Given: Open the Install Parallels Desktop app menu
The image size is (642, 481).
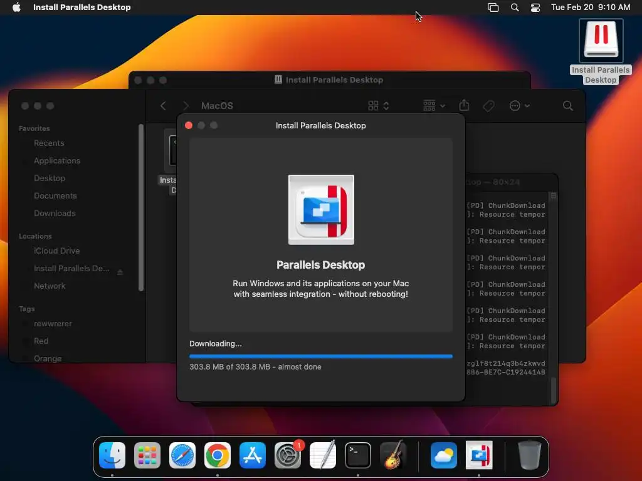Looking at the screenshot, I should 82,7.
